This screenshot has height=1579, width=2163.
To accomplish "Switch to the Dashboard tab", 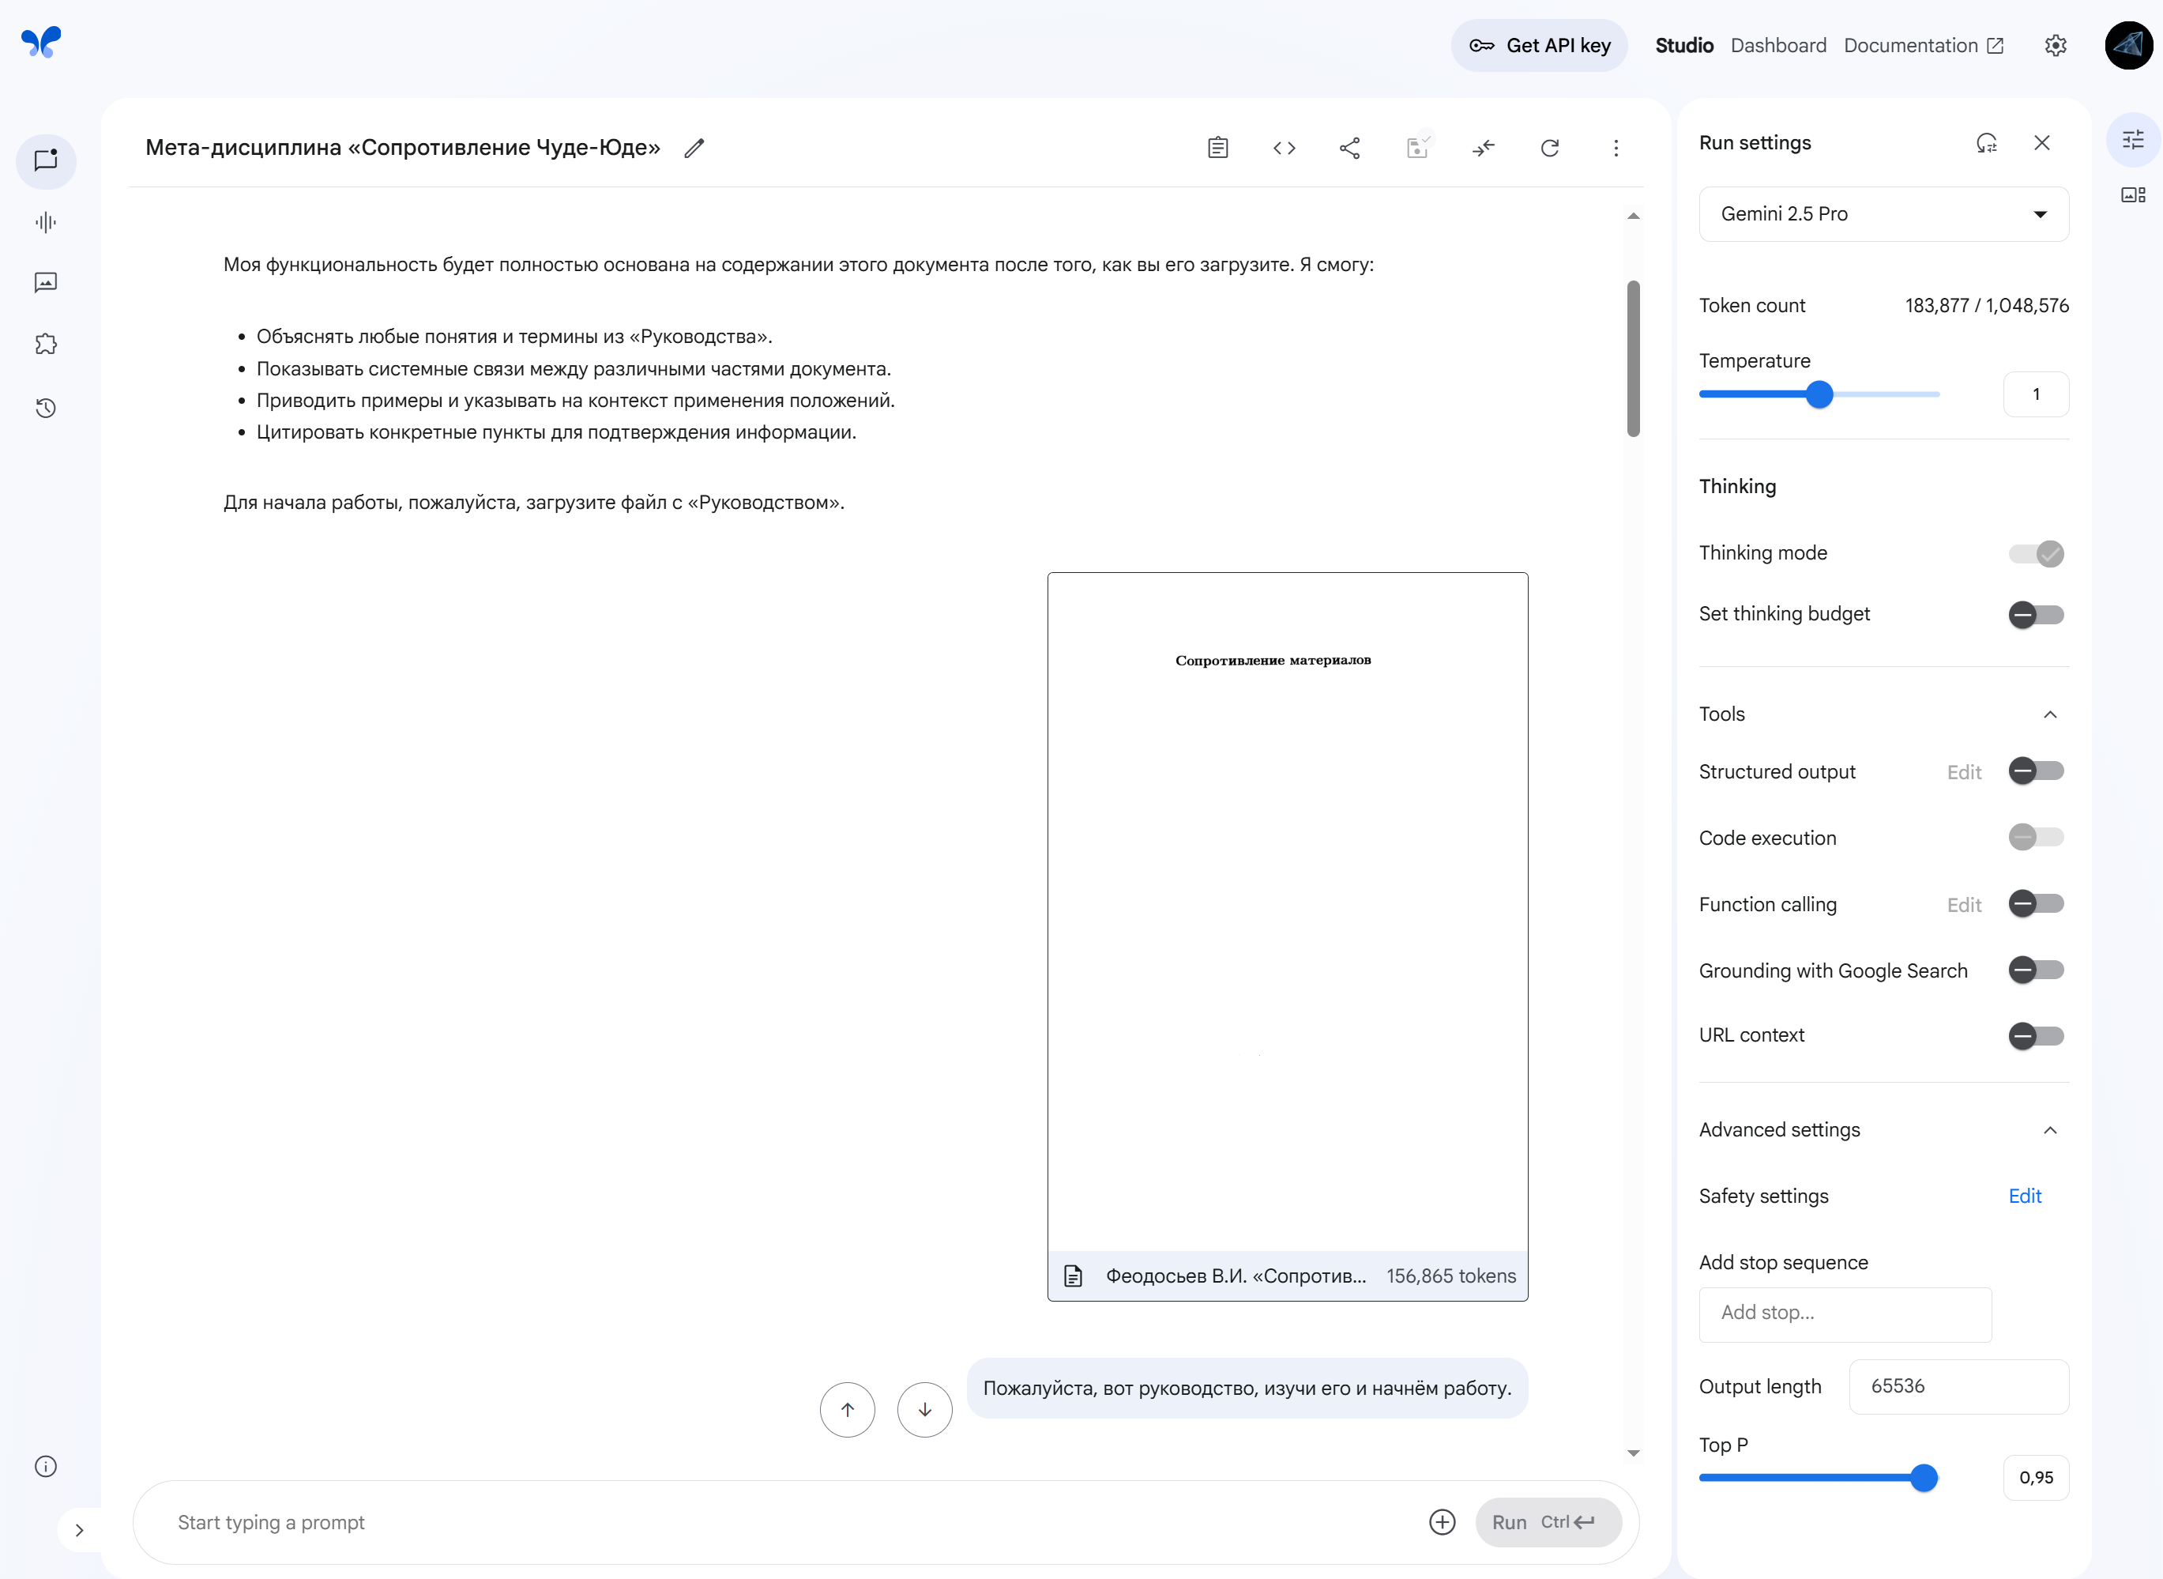I will pos(1778,46).
